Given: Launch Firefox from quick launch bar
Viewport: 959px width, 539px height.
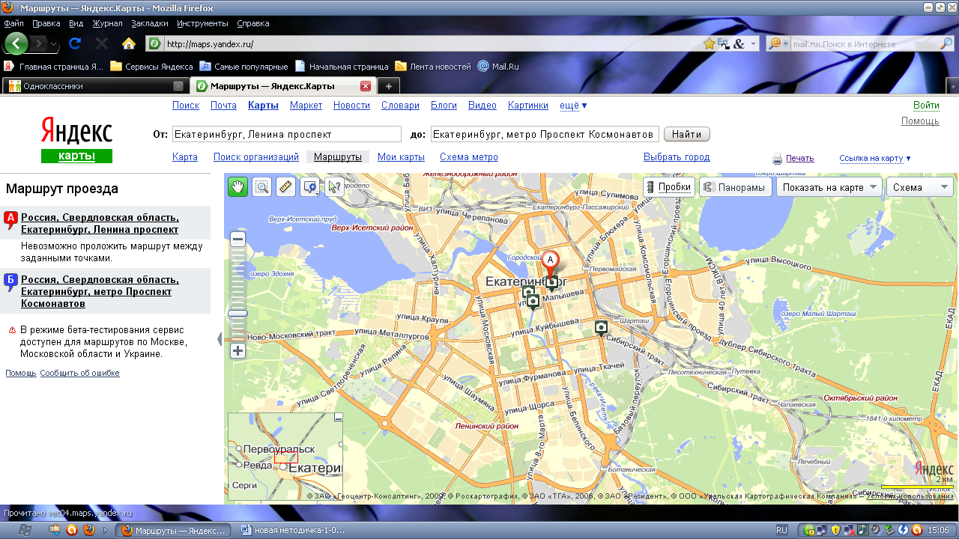Looking at the screenshot, I should point(88,530).
